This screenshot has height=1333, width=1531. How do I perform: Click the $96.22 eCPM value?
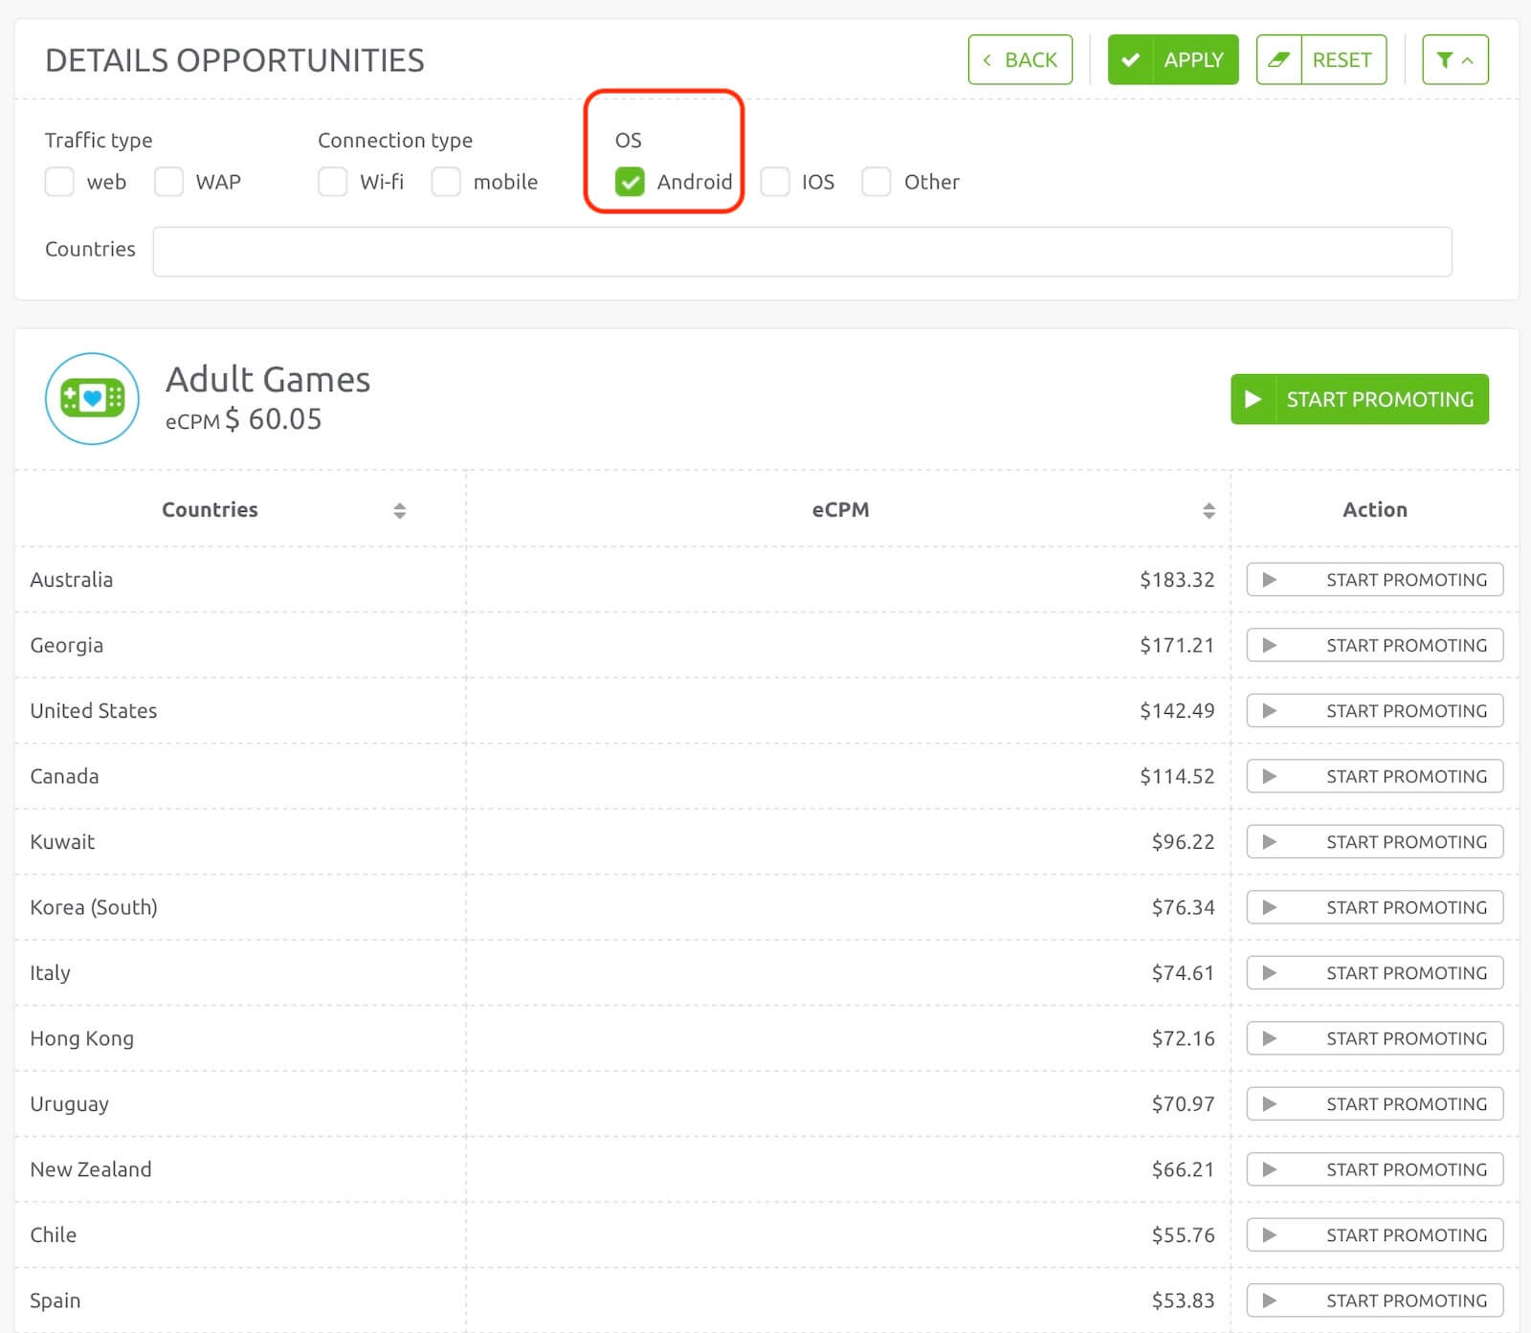pos(1183,842)
